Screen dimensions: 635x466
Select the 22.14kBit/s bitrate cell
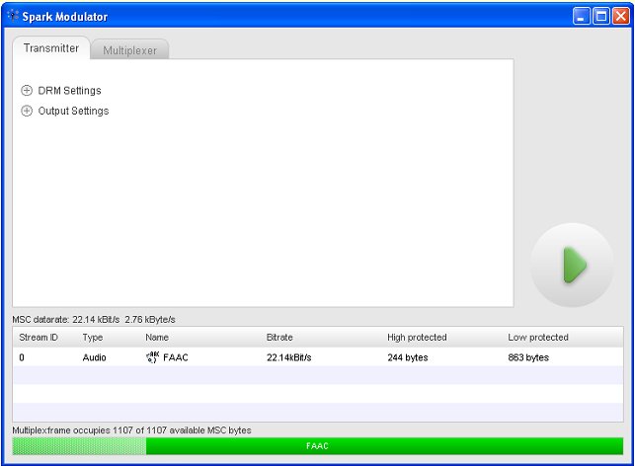click(x=289, y=357)
